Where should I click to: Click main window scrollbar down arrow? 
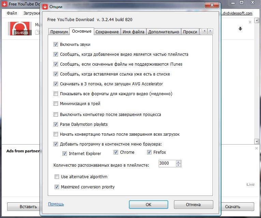point(257,141)
